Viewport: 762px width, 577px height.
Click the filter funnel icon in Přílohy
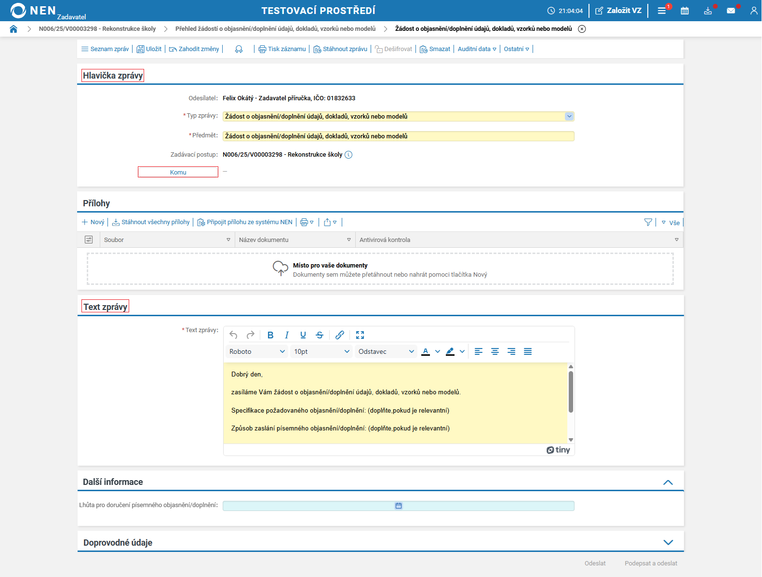point(648,222)
